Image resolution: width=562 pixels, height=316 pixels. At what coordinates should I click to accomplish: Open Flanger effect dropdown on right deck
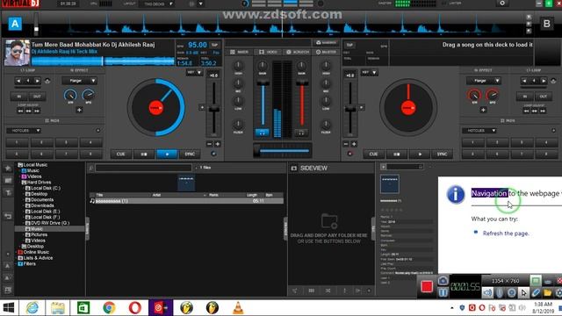[483, 81]
